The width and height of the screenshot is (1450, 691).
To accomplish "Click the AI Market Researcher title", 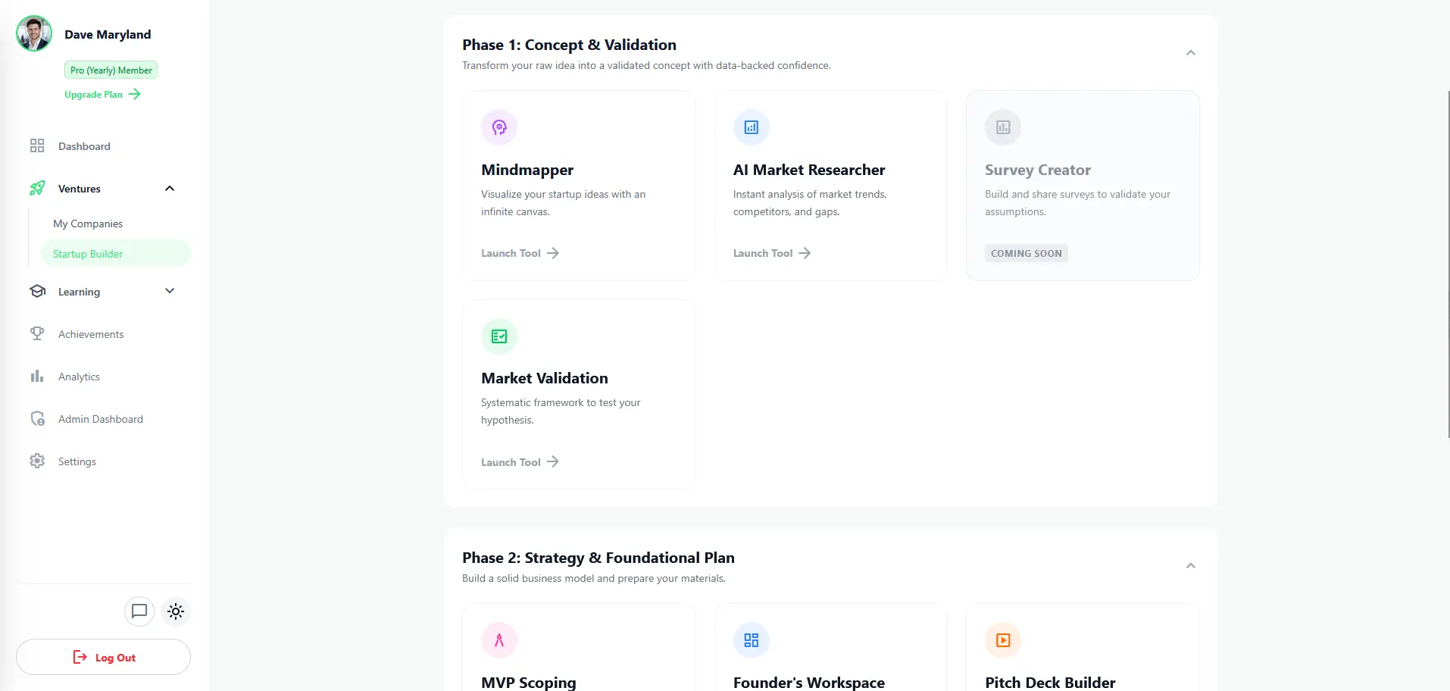I will click(x=809, y=170).
